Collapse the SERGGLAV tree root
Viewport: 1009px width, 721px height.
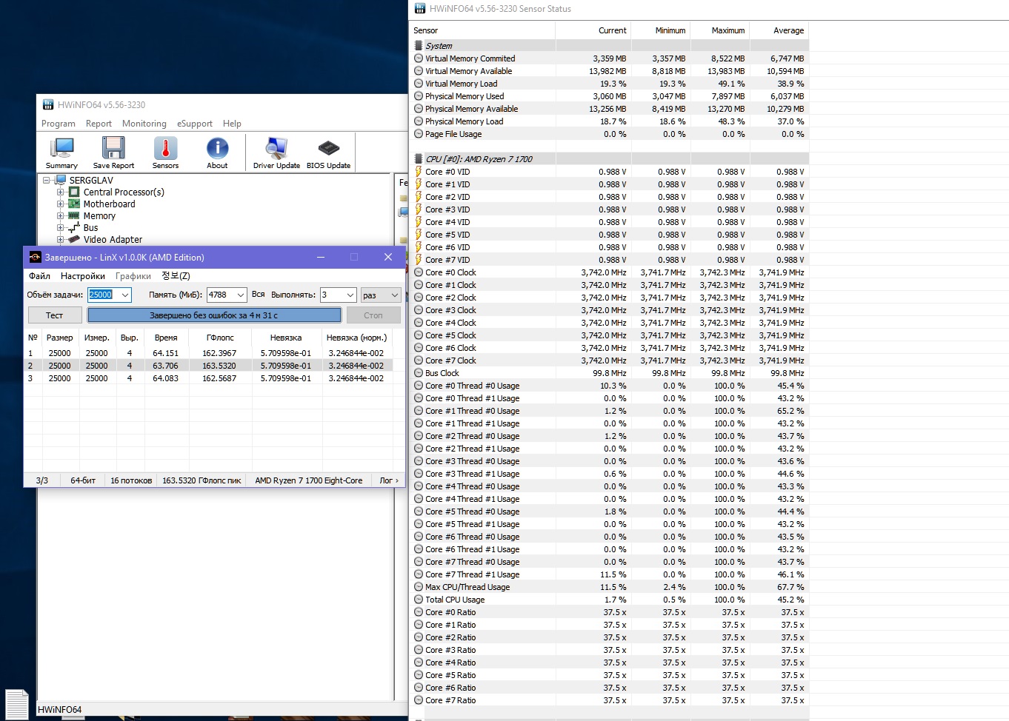tap(47, 180)
